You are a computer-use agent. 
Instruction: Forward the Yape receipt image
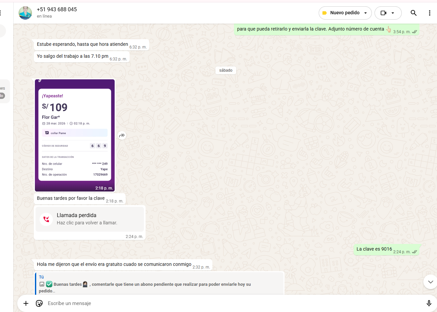pyautogui.click(x=122, y=135)
